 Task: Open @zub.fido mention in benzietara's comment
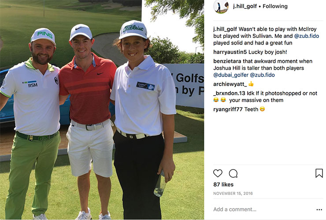pos(262,75)
